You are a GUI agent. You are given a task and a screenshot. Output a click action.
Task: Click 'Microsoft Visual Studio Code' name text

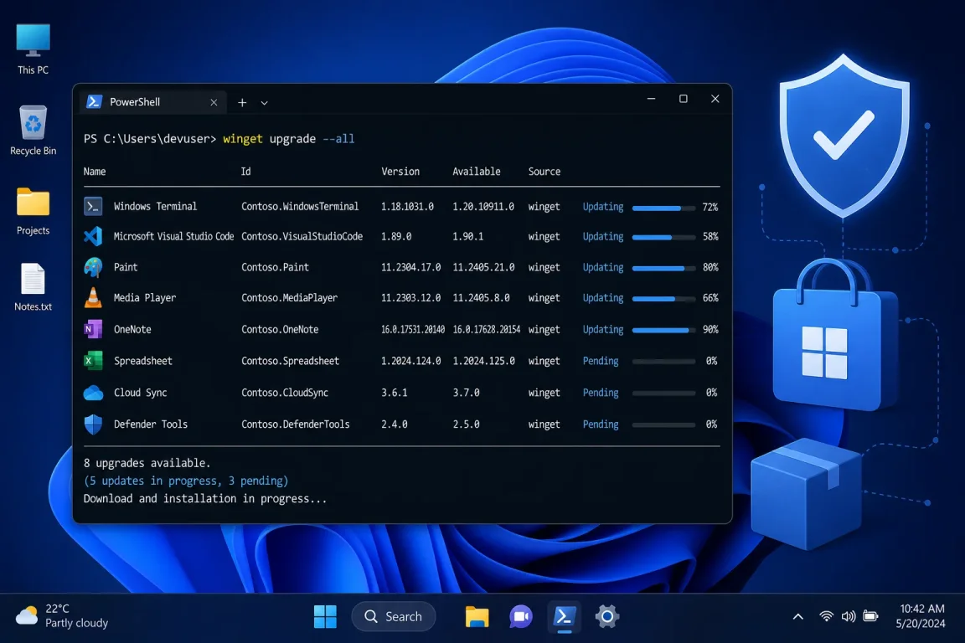click(x=173, y=236)
